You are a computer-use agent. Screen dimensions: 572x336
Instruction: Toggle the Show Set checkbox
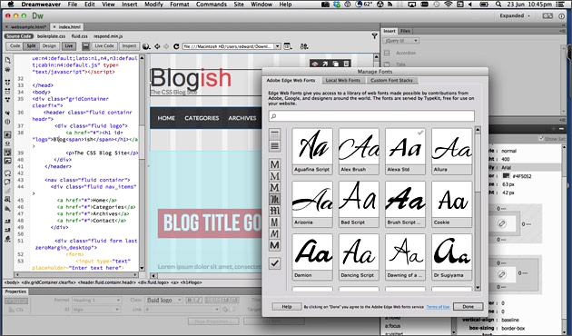540,139
